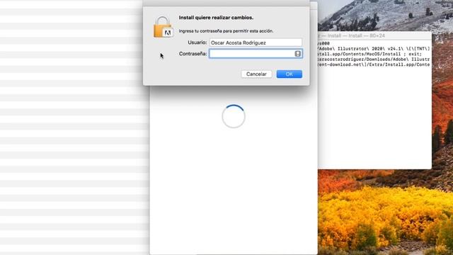
Task: Click the Terminal line containing 'Illustrator\ 2020'
Action: pos(373,49)
